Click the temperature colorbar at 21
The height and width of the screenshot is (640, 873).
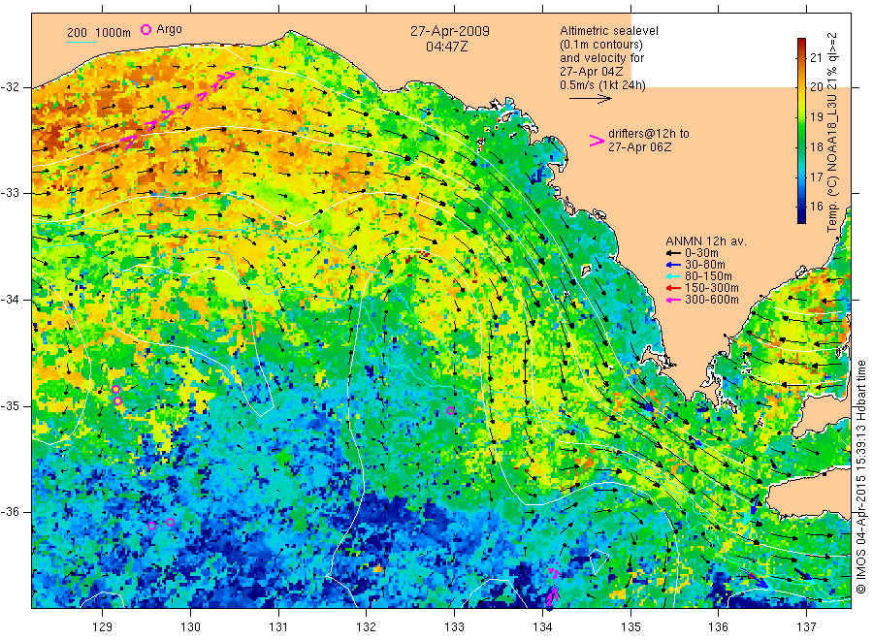coord(802,57)
